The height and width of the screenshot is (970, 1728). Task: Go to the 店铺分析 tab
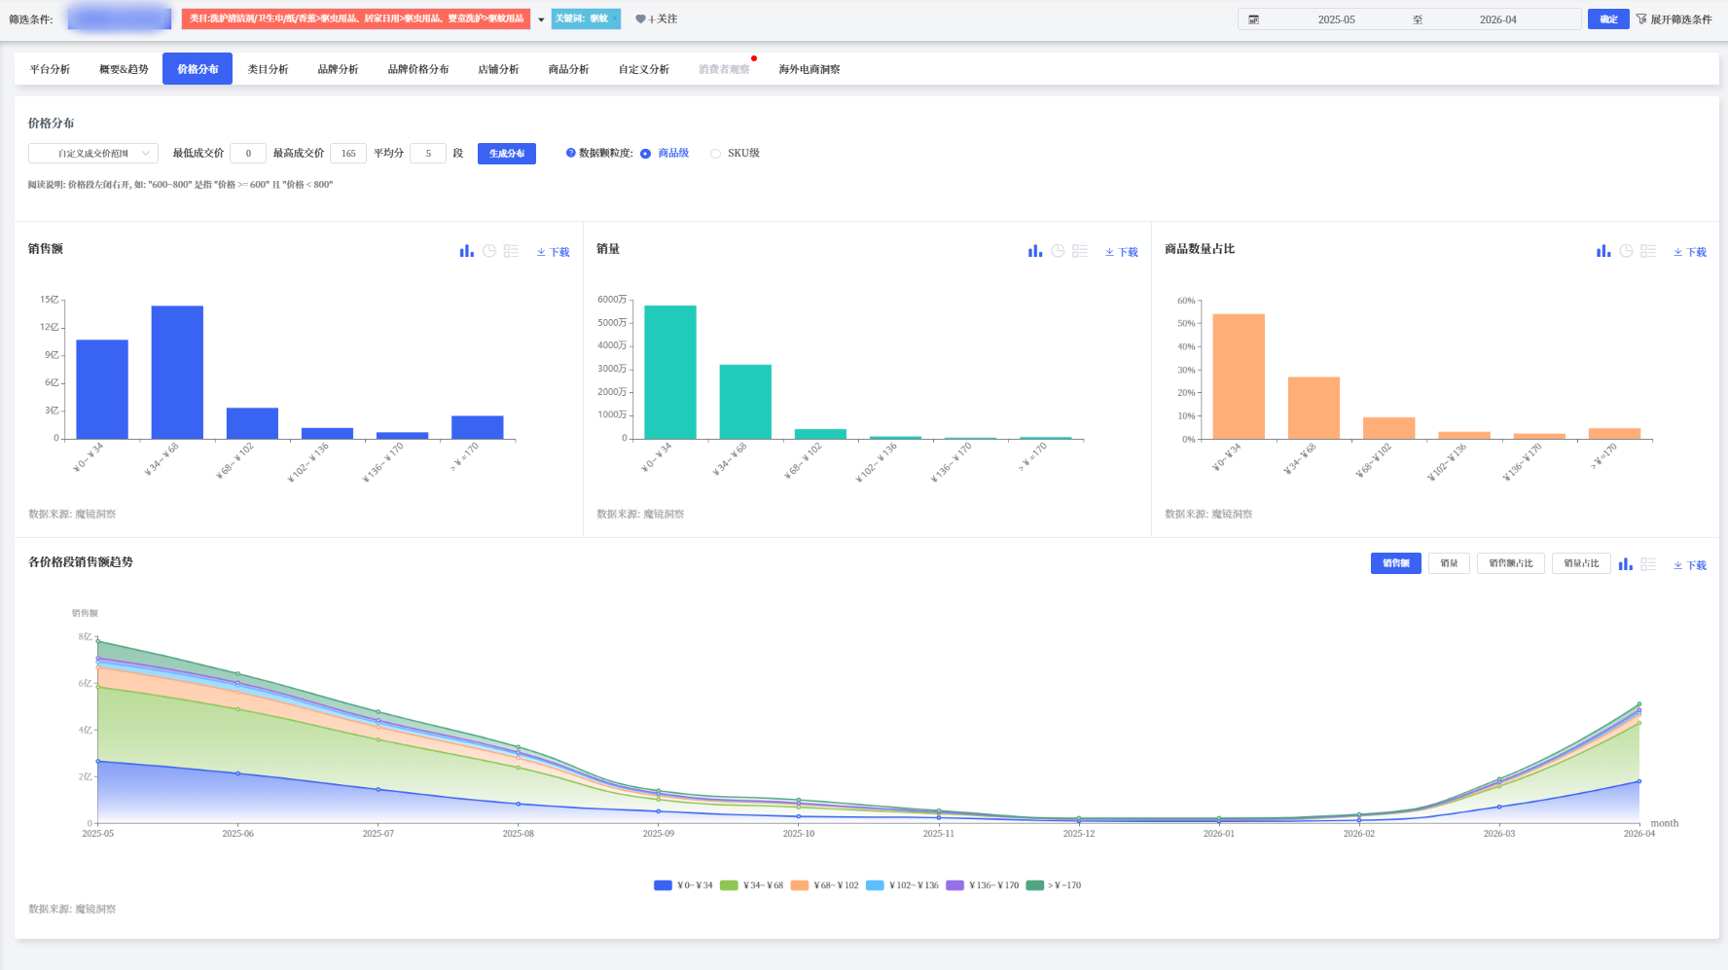click(498, 69)
